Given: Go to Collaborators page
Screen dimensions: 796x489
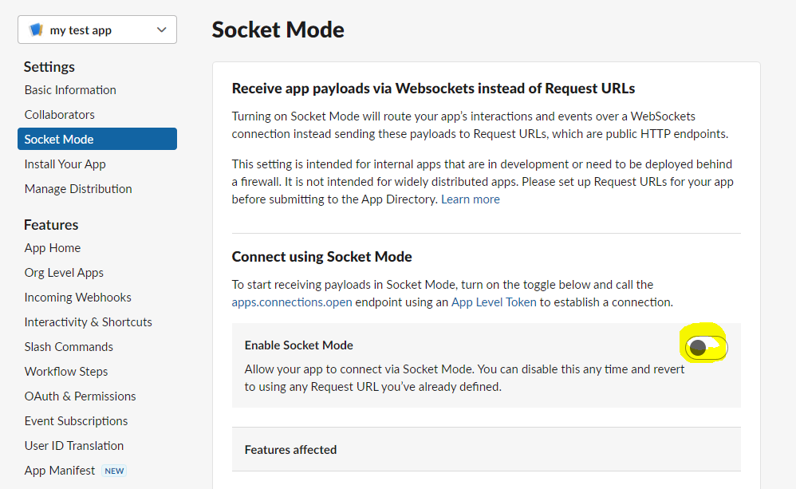Looking at the screenshot, I should [x=59, y=115].
